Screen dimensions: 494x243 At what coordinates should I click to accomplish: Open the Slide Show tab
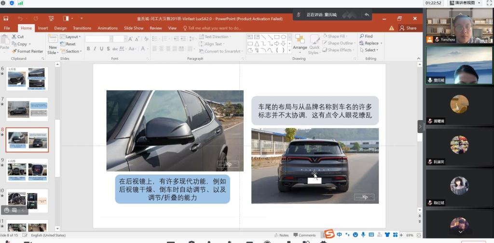[134, 28]
